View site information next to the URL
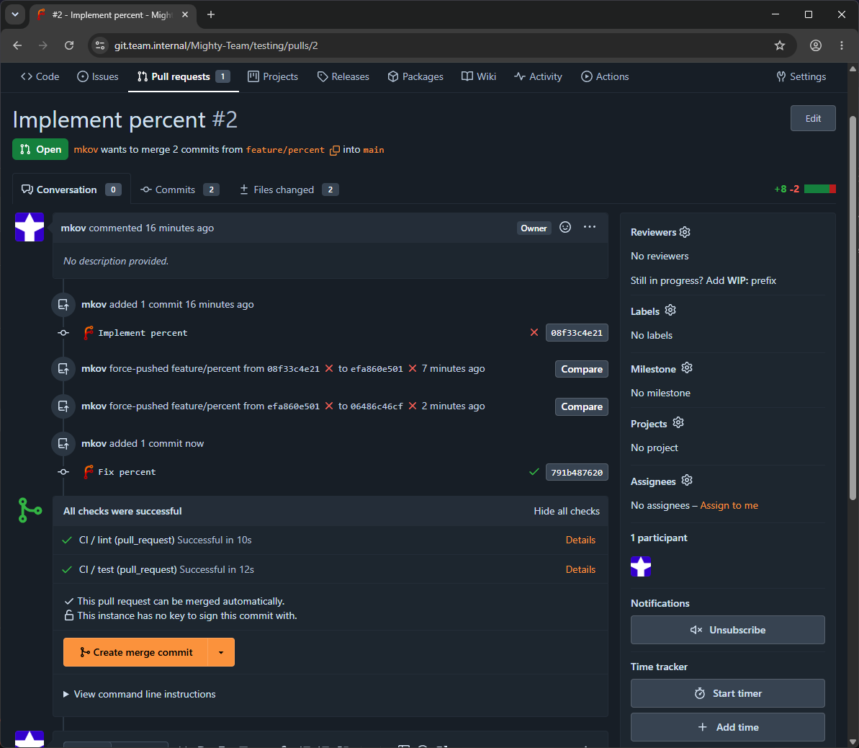 coord(100,45)
